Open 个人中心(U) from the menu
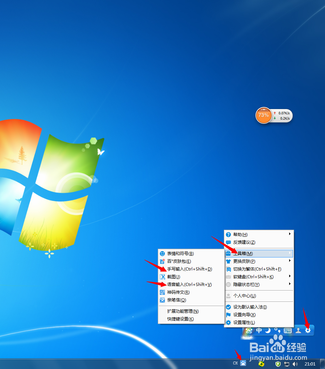Viewport: 325px width, 369px height. 259,296
